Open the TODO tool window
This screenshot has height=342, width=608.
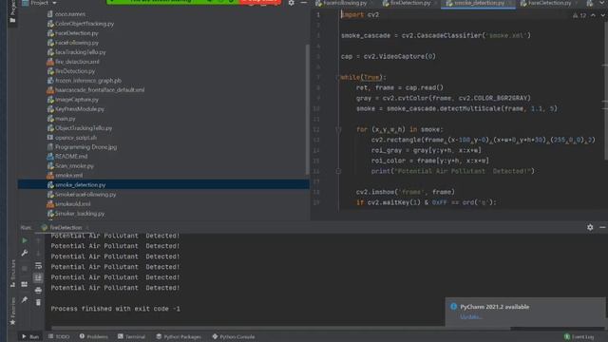pos(59,336)
